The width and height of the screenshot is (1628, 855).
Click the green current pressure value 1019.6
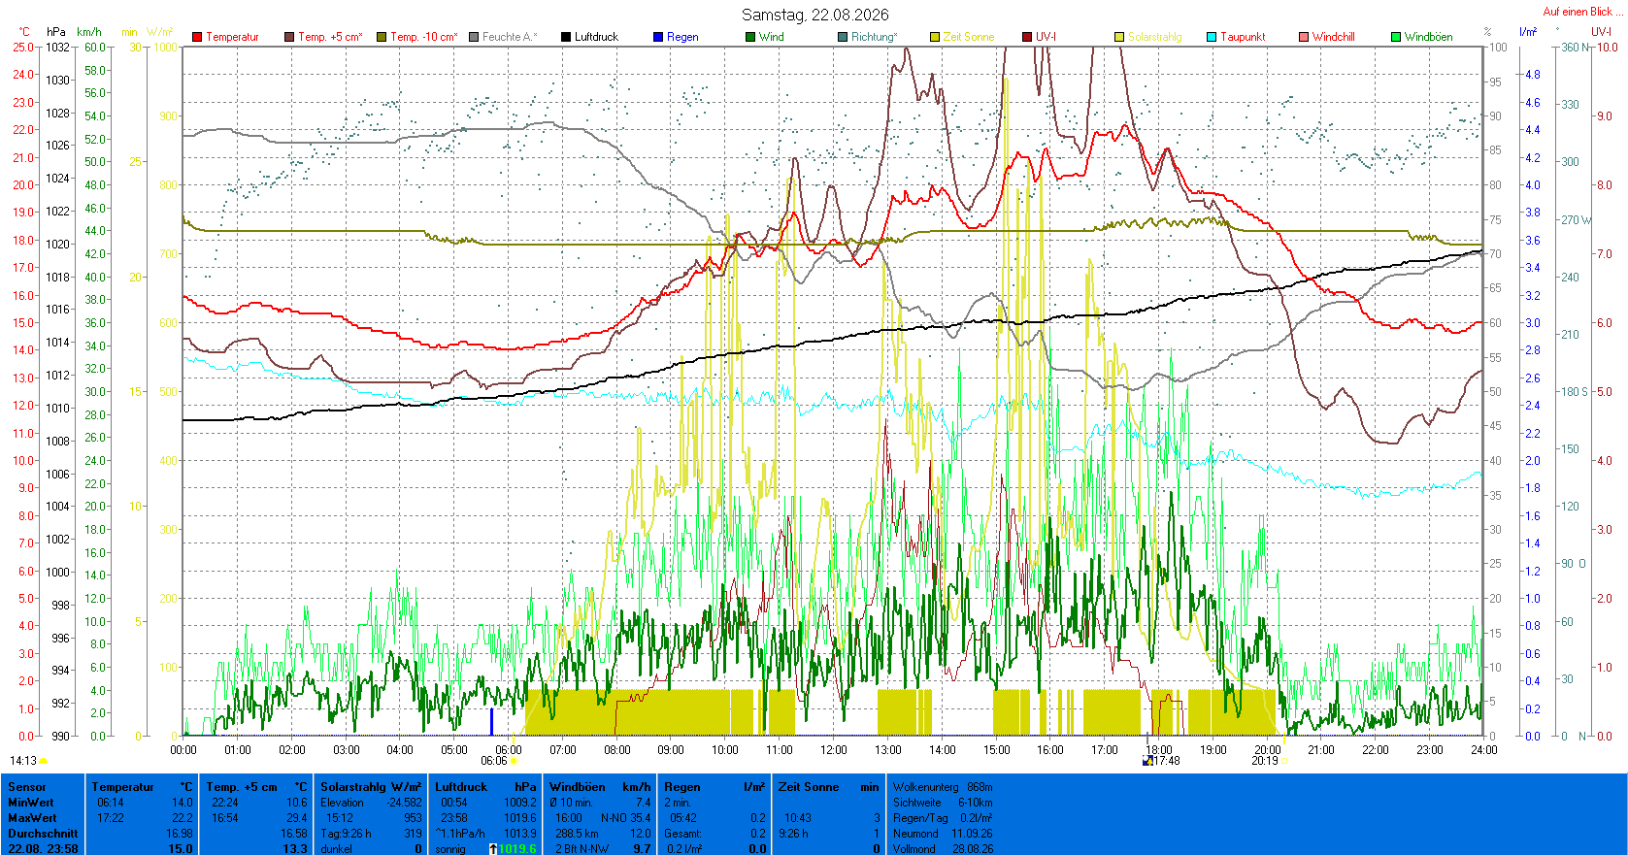coord(517,849)
